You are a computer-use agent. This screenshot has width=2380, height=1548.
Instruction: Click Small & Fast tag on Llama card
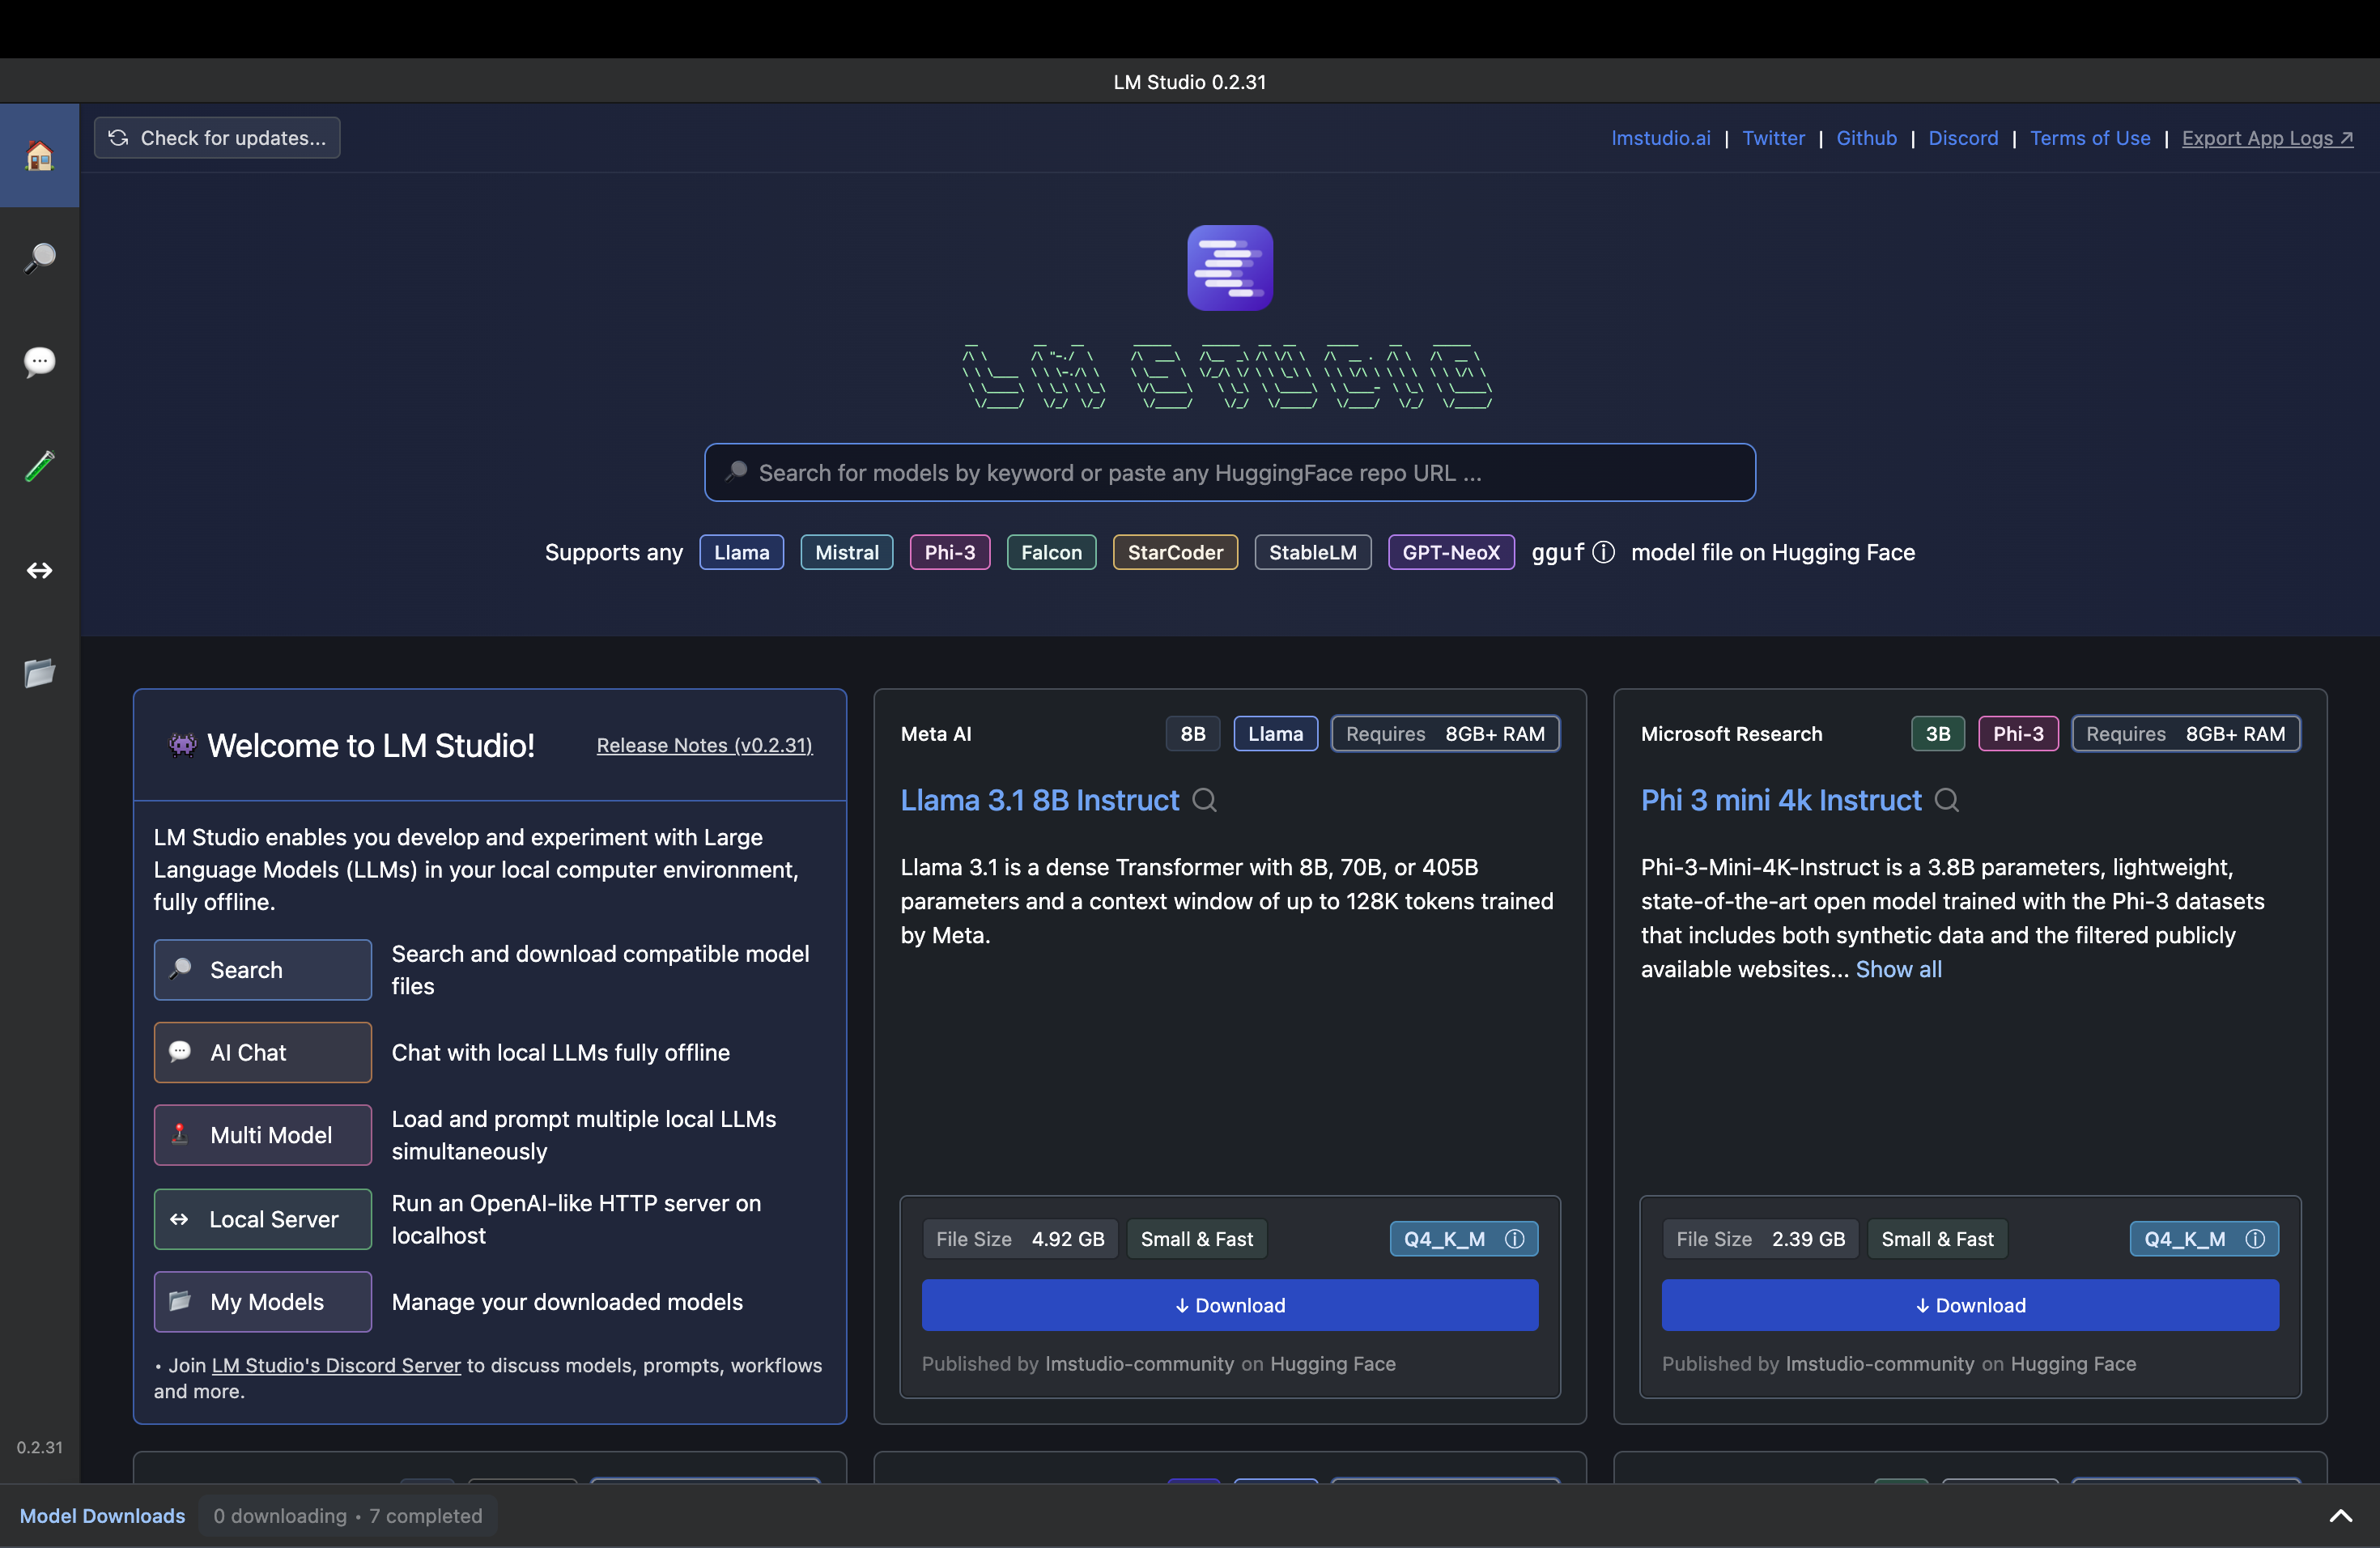[x=1197, y=1239]
